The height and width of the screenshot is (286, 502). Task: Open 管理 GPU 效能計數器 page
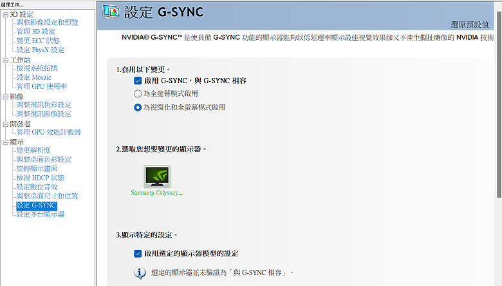pos(49,132)
